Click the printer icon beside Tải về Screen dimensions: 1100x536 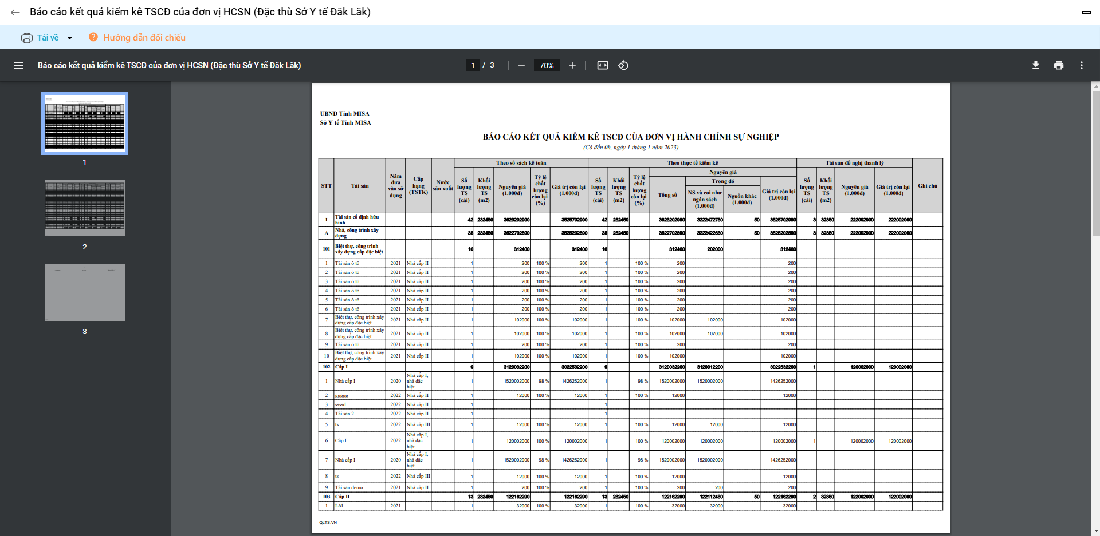click(x=27, y=38)
